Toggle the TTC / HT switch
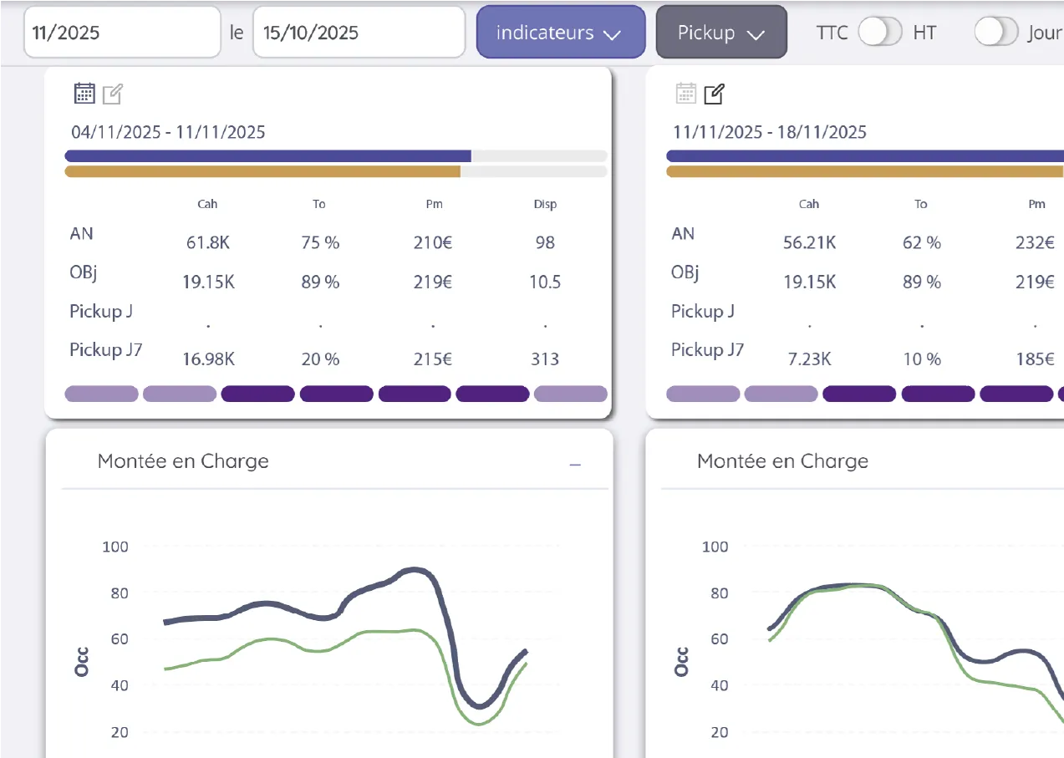The height and width of the screenshot is (758, 1064). click(x=880, y=33)
